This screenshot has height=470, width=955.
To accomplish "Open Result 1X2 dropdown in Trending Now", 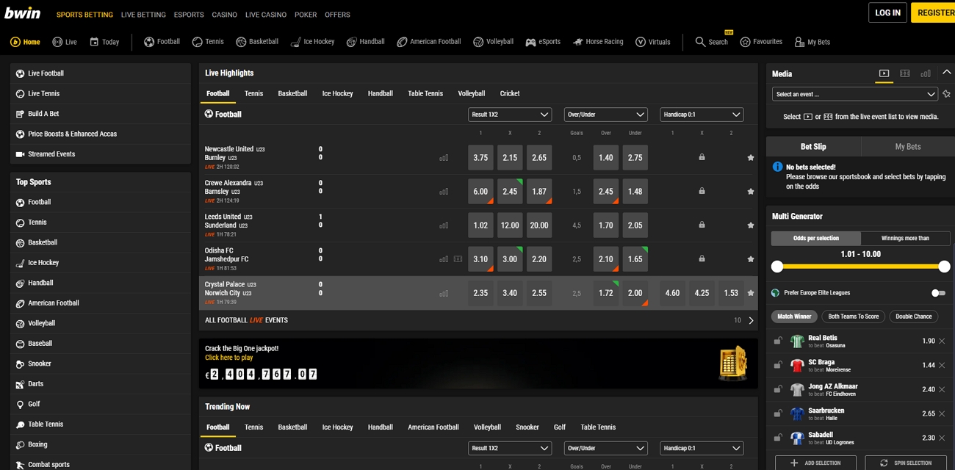I will (510, 448).
